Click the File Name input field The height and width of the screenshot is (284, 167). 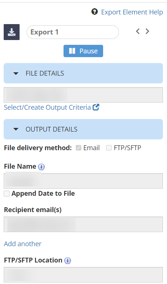83,181
